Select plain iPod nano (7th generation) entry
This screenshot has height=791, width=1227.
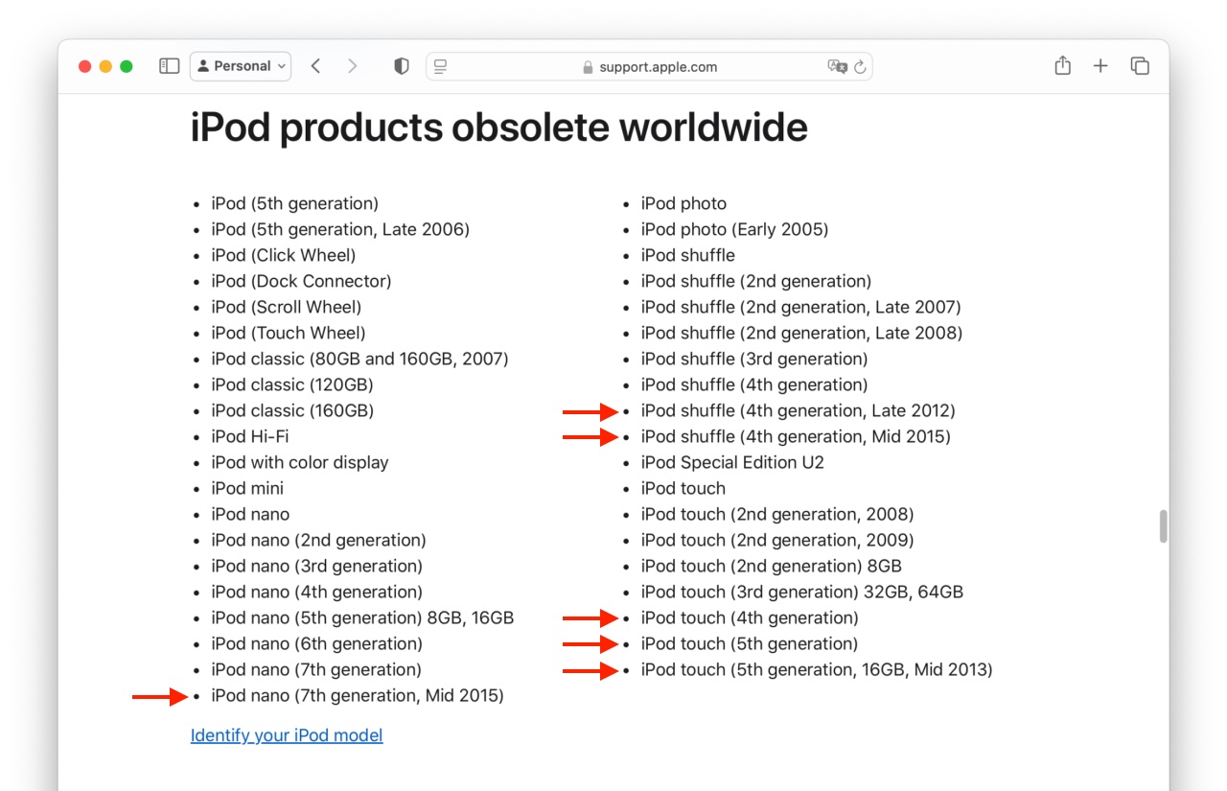[x=316, y=669]
